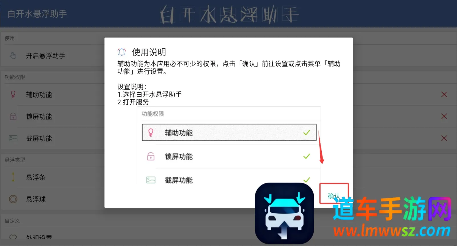The image size is (457, 246).
Task: Click the green checkmark next to dialog 锁屏功能
Action: coord(307,156)
